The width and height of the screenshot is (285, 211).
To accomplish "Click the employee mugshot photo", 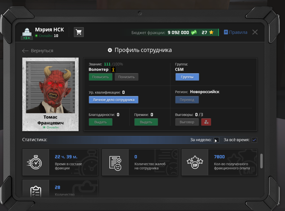I will 50,87.
